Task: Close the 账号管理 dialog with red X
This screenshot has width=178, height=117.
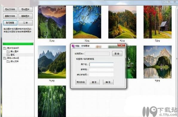Action: click(121, 45)
